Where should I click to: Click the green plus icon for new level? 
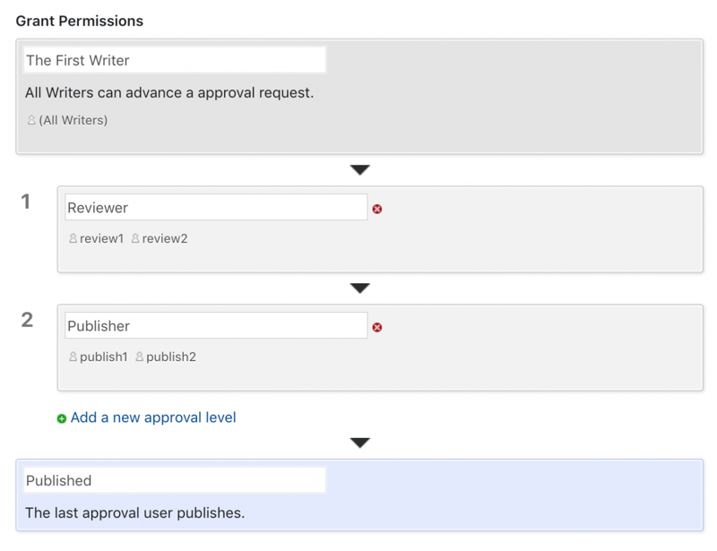[62, 418]
